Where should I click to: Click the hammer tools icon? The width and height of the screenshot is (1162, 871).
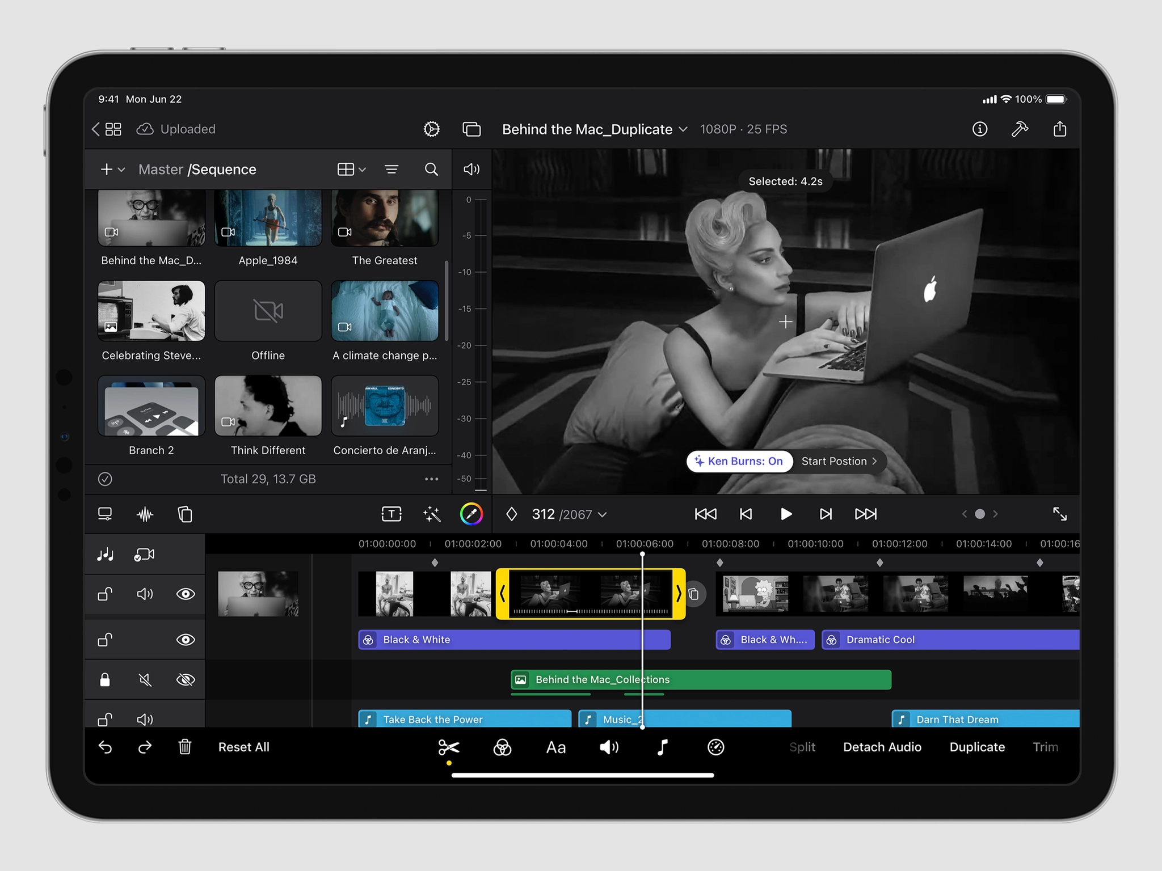(1020, 129)
